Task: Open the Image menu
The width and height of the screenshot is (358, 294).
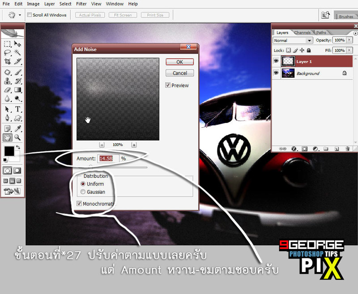Action: pyautogui.click(x=33, y=4)
